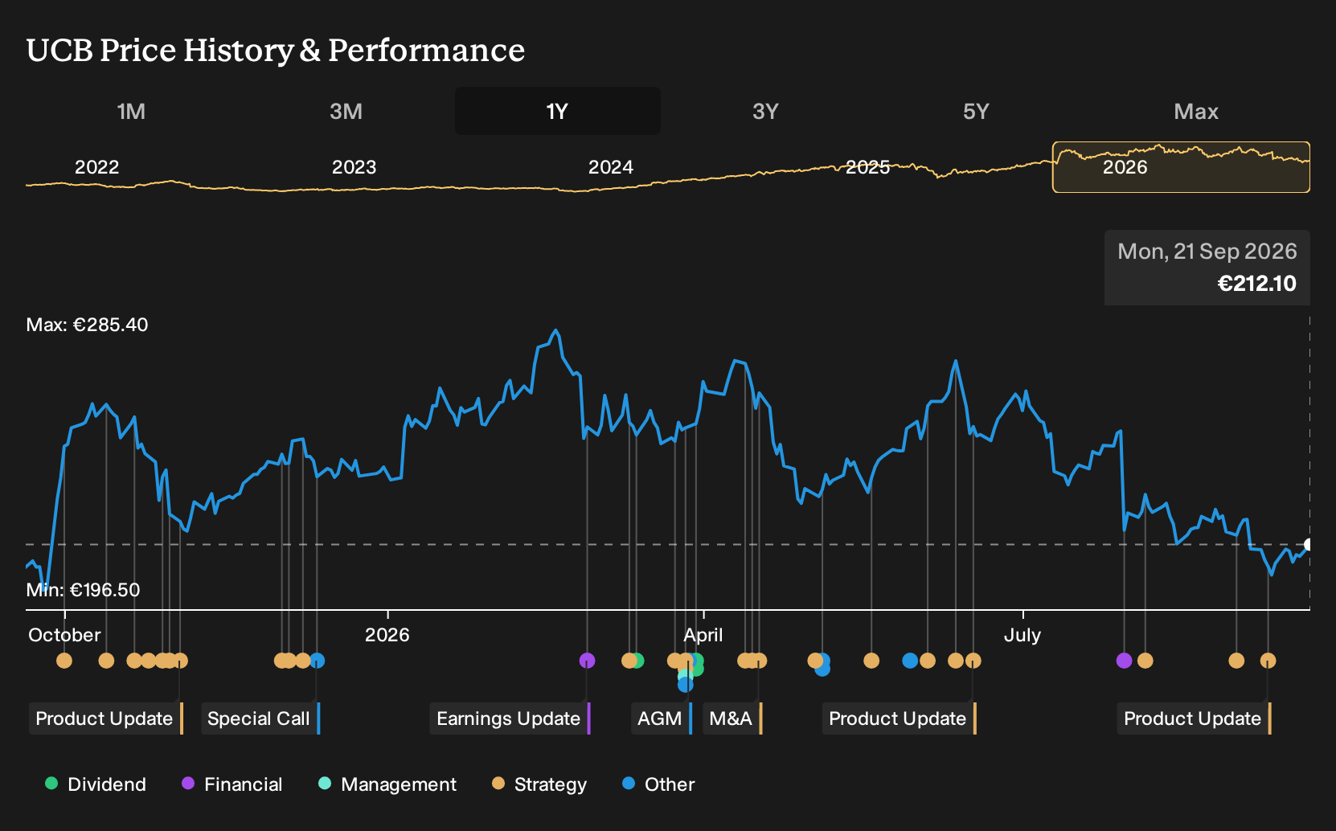Show the Max history range tab
1336x831 pixels.
click(x=1196, y=111)
